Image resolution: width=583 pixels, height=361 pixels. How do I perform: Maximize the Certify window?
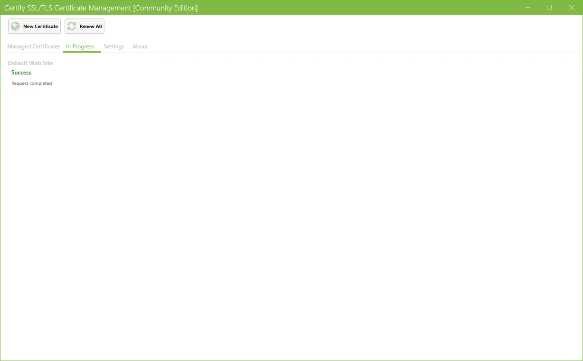[x=549, y=8]
